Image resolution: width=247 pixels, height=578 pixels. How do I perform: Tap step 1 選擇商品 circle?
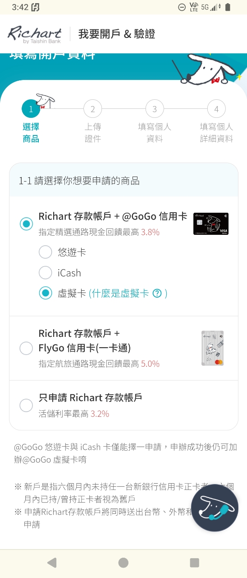[x=31, y=109]
